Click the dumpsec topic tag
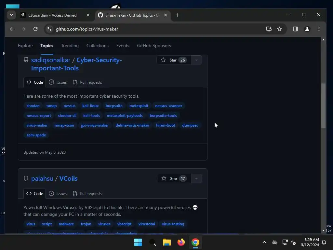Screen dimensions: 333x250 pos(190,125)
